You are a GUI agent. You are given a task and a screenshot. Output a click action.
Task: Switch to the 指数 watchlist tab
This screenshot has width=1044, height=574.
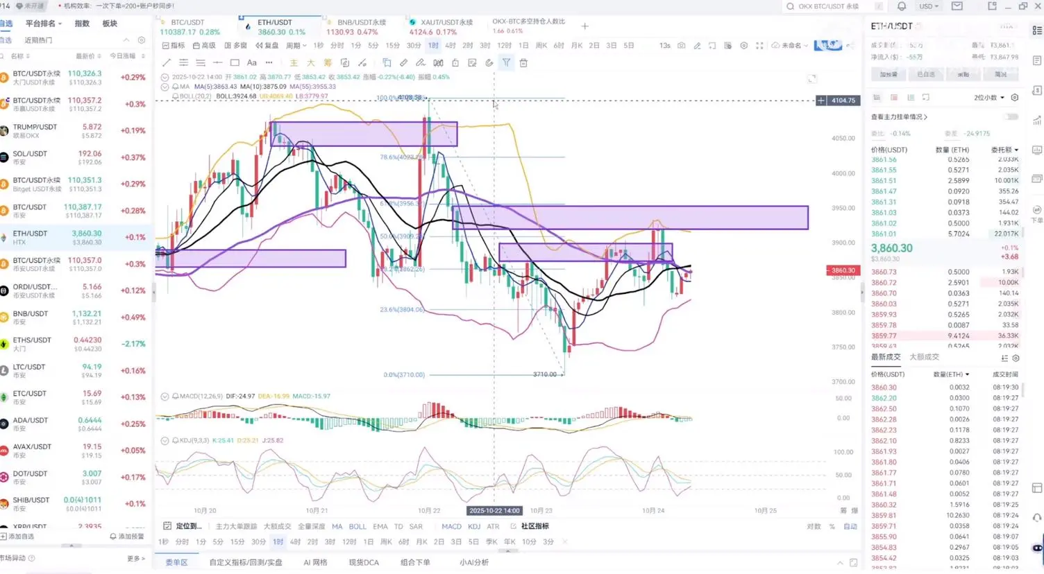tap(82, 24)
